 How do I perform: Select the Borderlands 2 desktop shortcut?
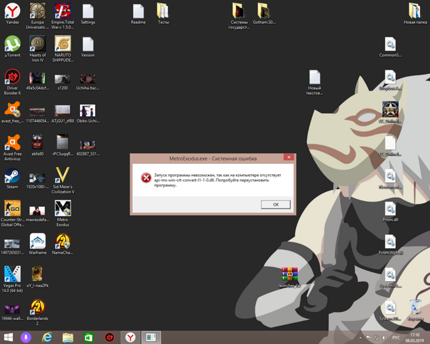coord(38,312)
